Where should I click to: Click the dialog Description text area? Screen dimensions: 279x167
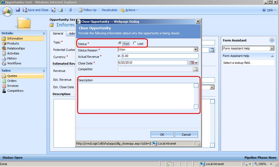pos(136,96)
